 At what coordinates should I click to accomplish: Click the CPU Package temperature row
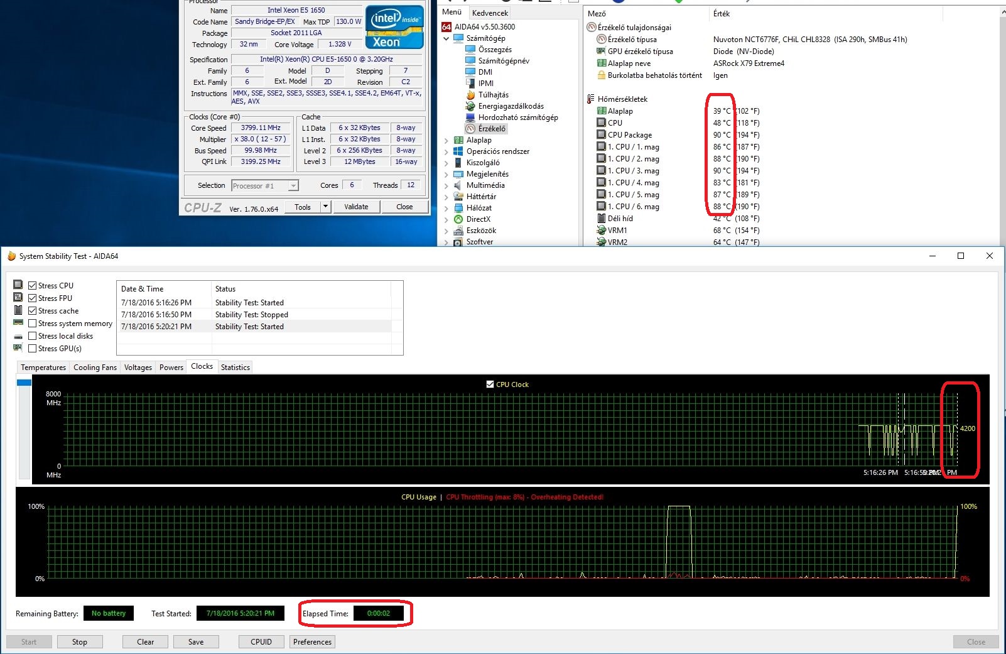(x=678, y=135)
